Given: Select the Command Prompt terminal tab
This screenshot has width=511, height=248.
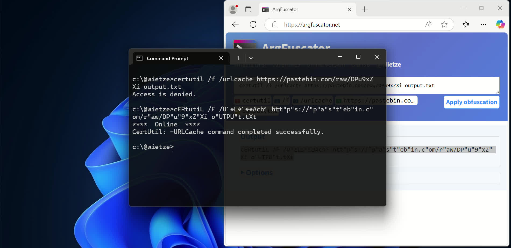Looking at the screenshot, I should tap(181, 58).
